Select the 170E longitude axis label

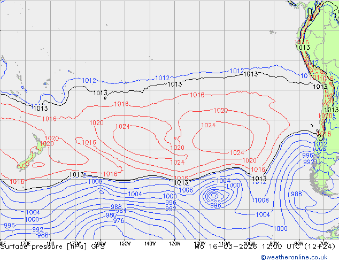[26, 243]
